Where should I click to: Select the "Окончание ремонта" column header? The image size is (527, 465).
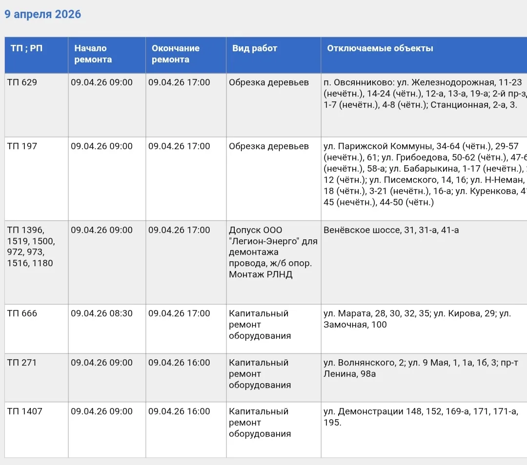click(x=175, y=54)
